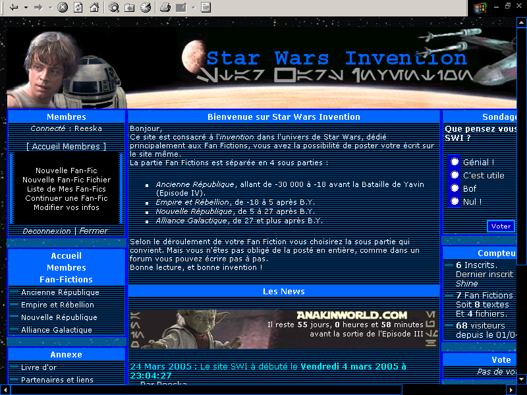Go to the Home page icon

point(94,7)
